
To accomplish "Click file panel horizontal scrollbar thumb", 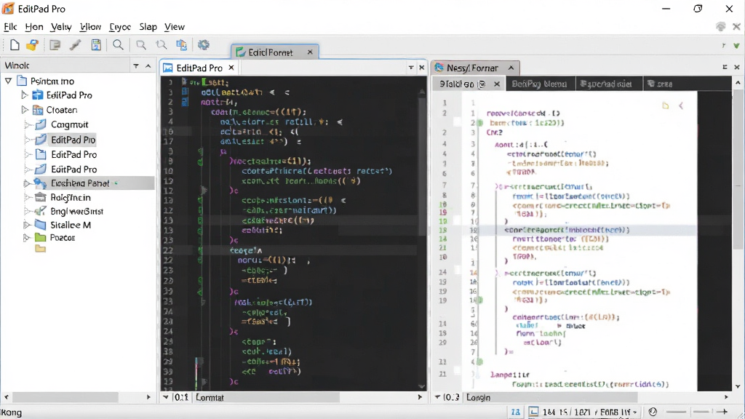I will pyautogui.click(x=65, y=396).
